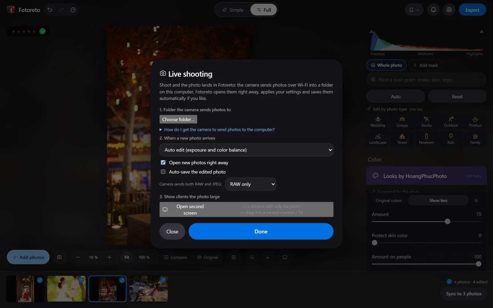Click the second screen monitor icon in bottom toolbar
This screenshot has height=308, width=493.
285,257
